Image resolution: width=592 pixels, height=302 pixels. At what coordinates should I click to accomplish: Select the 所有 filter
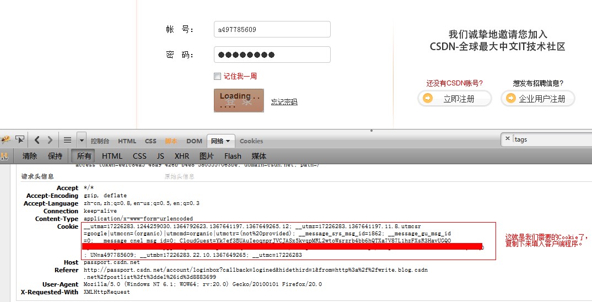point(84,156)
